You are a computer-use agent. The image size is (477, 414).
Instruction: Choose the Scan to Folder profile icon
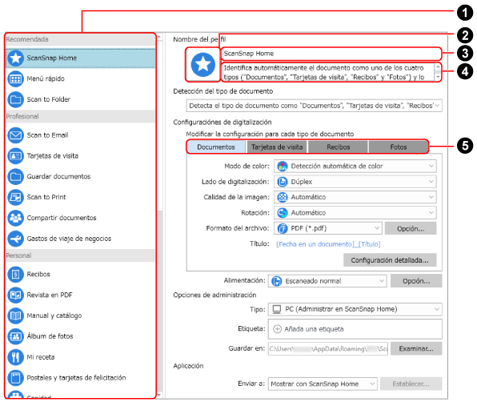(x=15, y=99)
